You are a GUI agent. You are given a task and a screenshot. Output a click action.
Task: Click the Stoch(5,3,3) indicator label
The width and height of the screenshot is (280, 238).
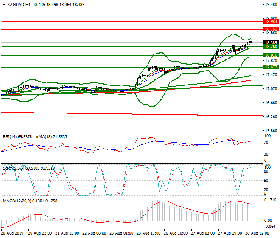click(11, 167)
